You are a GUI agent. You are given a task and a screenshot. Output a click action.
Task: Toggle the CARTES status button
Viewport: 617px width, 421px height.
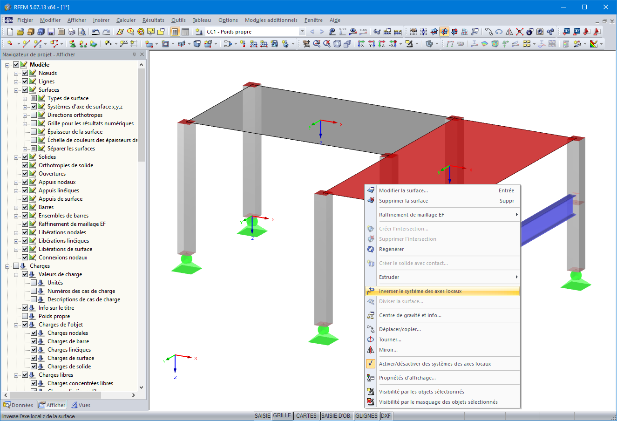[x=306, y=416]
